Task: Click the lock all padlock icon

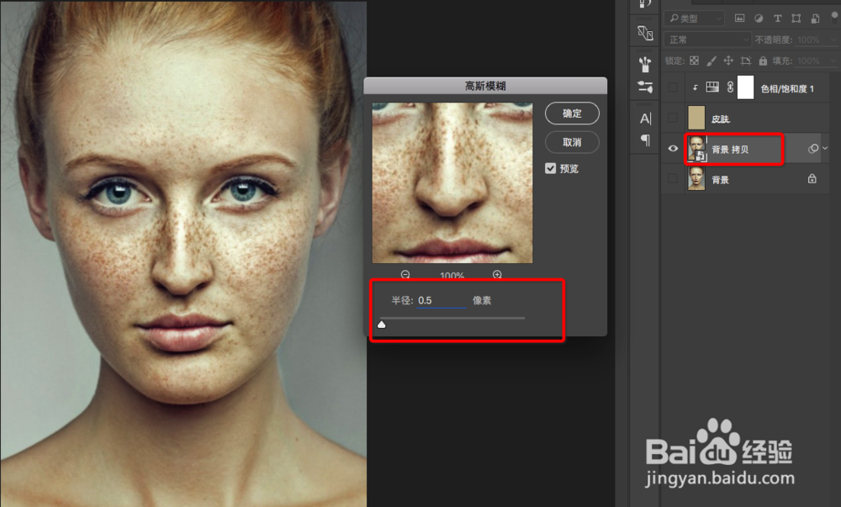Action: coord(763,61)
